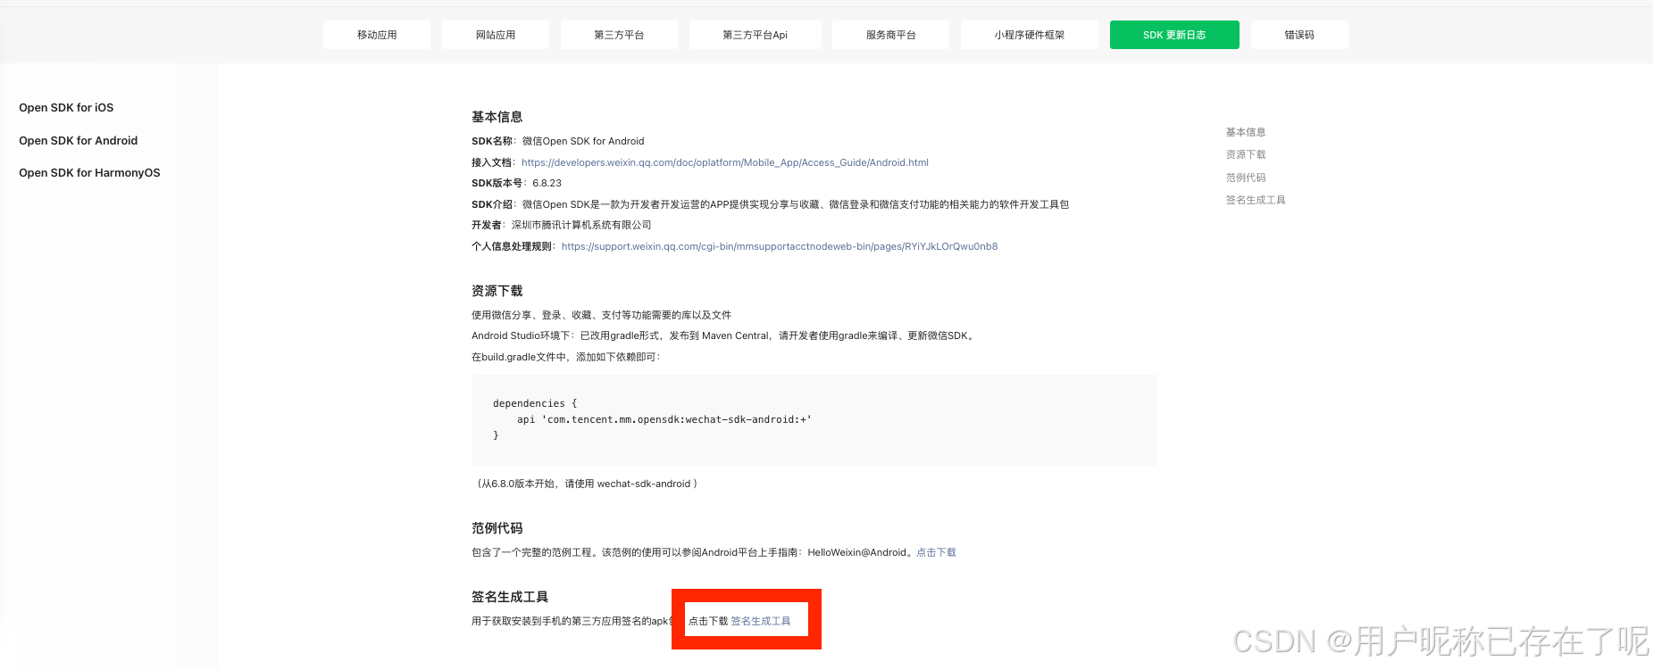Download the 签名生成工具 via its link
This screenshot has width=1653, height=670.
(761, 621)
